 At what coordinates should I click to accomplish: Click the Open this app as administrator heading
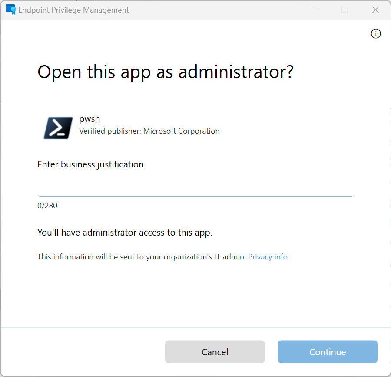point(166,72)
